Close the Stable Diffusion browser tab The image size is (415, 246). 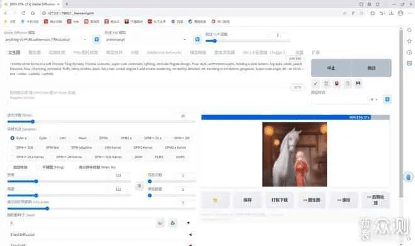point(58,4)
